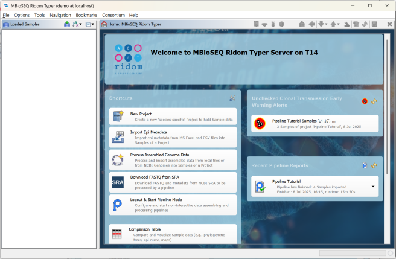
Task: Click the back arrow navigation icon
Action: (x=311, y=24)
